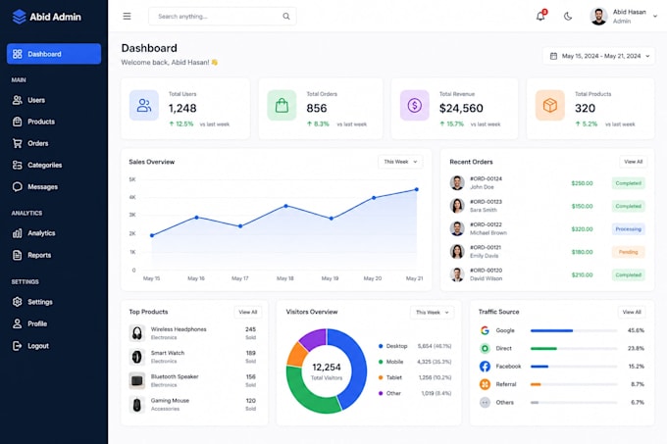
Task: Click the Others traffic source icon
Action: 485,403
